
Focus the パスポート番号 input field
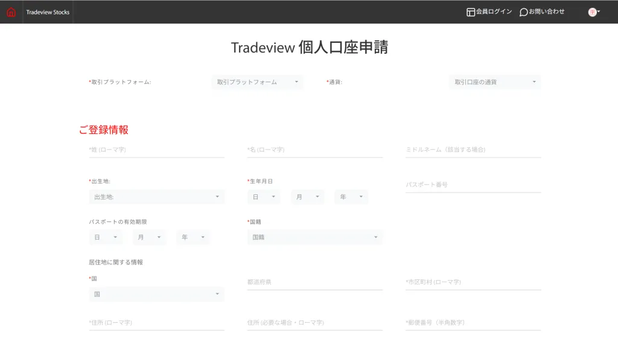[473, 185]
